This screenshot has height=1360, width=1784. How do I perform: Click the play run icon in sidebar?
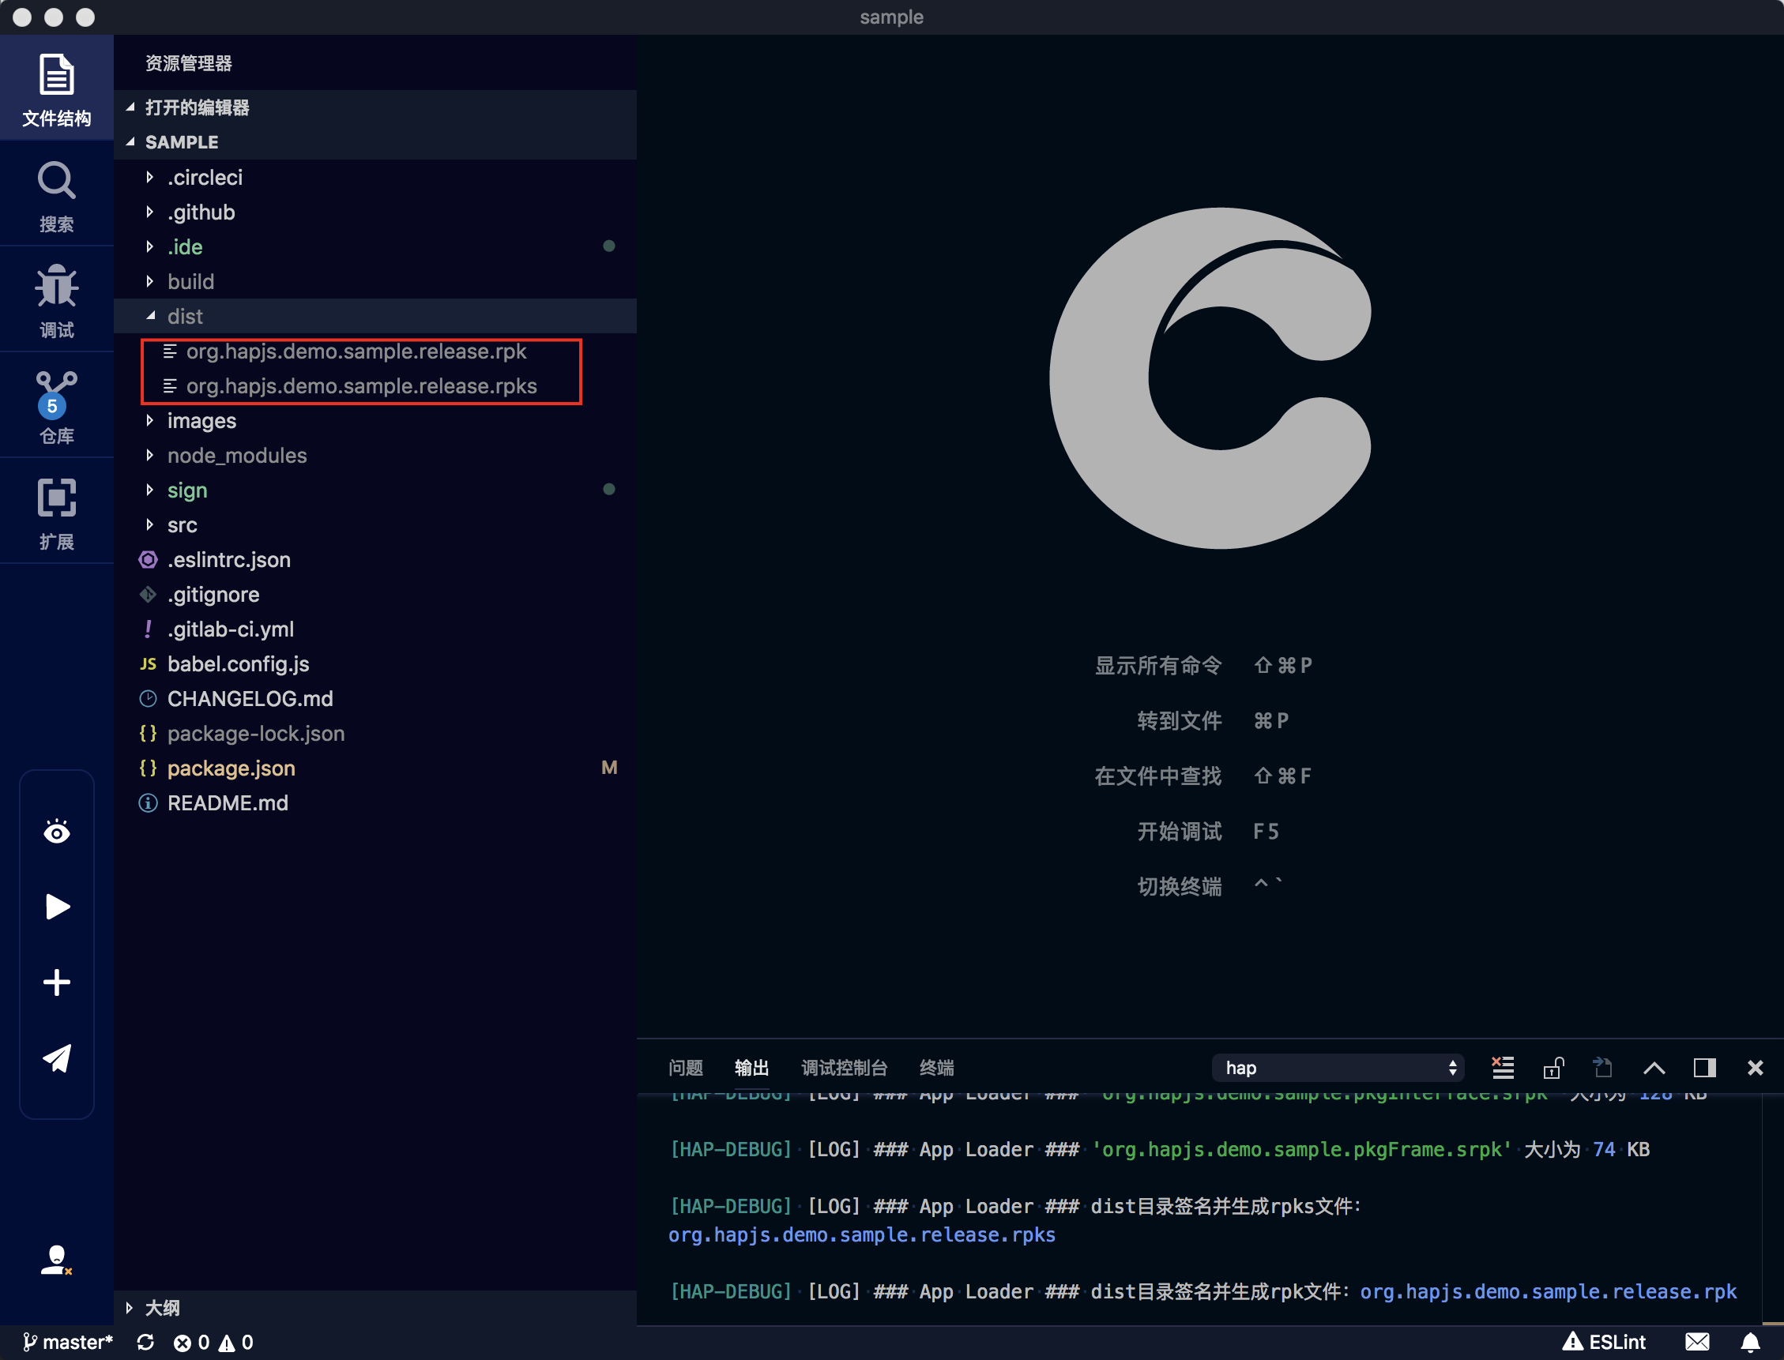point(57,907)
